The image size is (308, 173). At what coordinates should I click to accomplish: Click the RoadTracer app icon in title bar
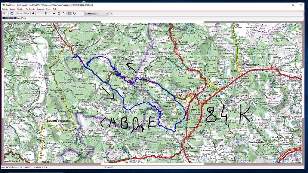4,5
